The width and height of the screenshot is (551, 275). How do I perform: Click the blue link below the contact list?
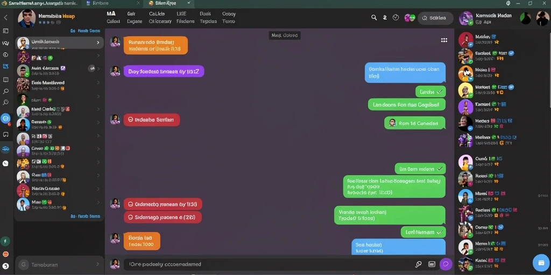point(85,216)
